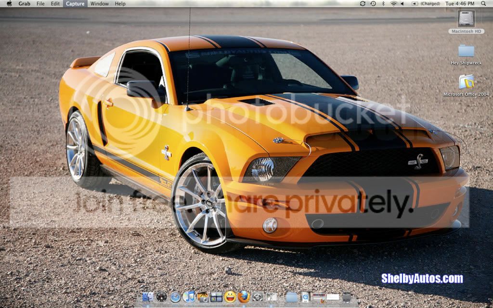Open the Grab application menu
The image size is (493, 308).
point(24,4)
